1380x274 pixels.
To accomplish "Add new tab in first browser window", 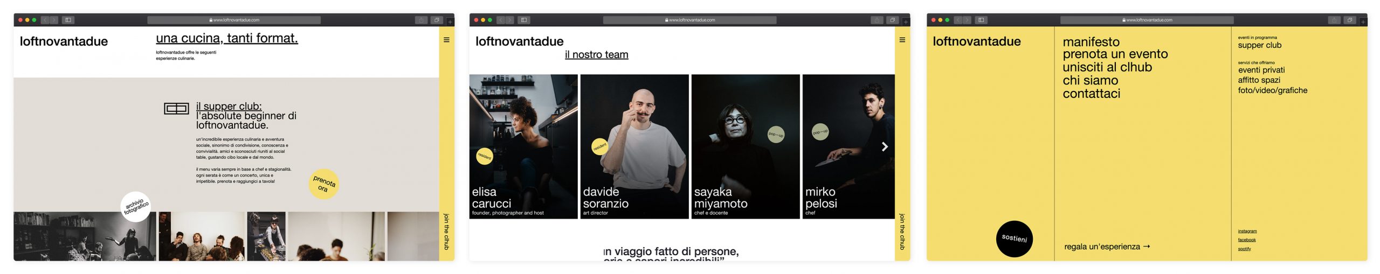I will [450, 22].
